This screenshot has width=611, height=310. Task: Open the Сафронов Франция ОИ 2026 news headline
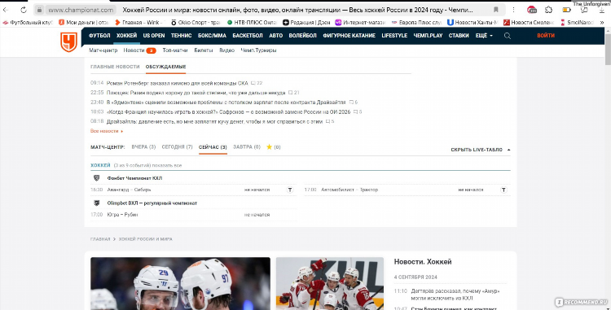(228, 112)
